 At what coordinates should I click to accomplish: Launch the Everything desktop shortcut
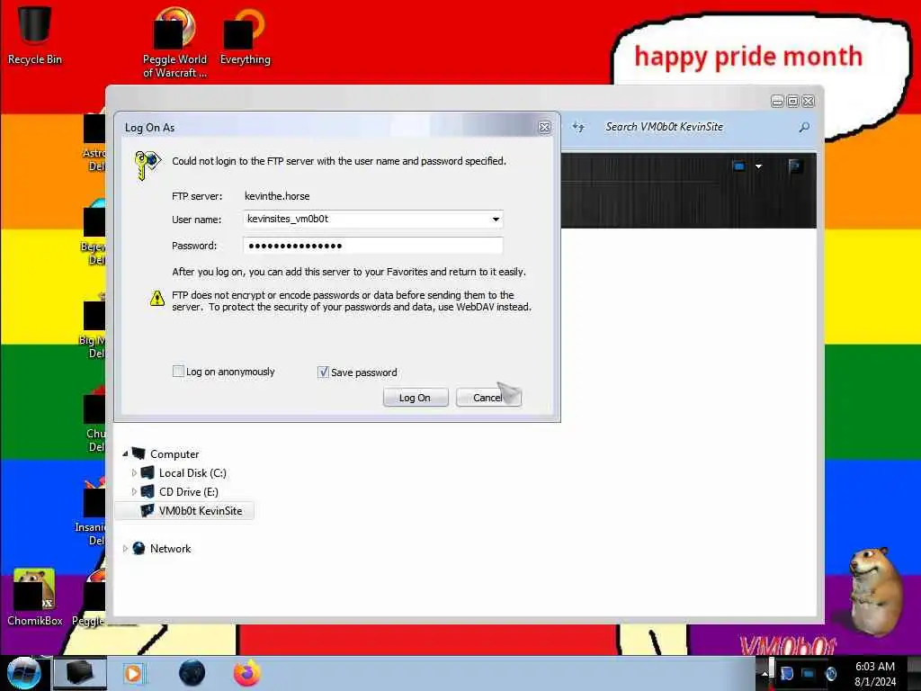pyautogui.click(x=245, y=36)
